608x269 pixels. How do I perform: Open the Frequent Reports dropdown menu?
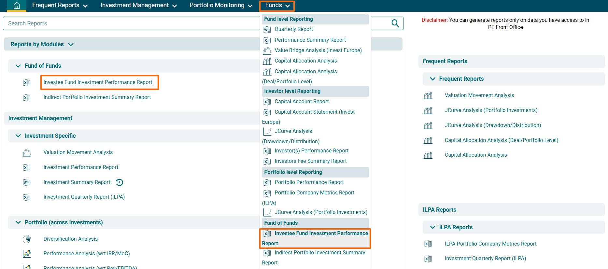(60, 6)
